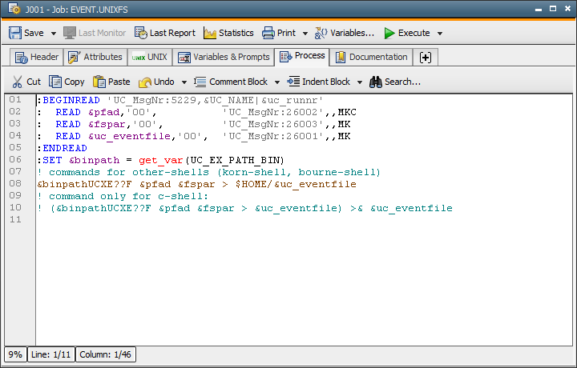This screenshot has width=577, height=368.
Task: Open the Search binoculars tool
Action: [x=394, y=82]
